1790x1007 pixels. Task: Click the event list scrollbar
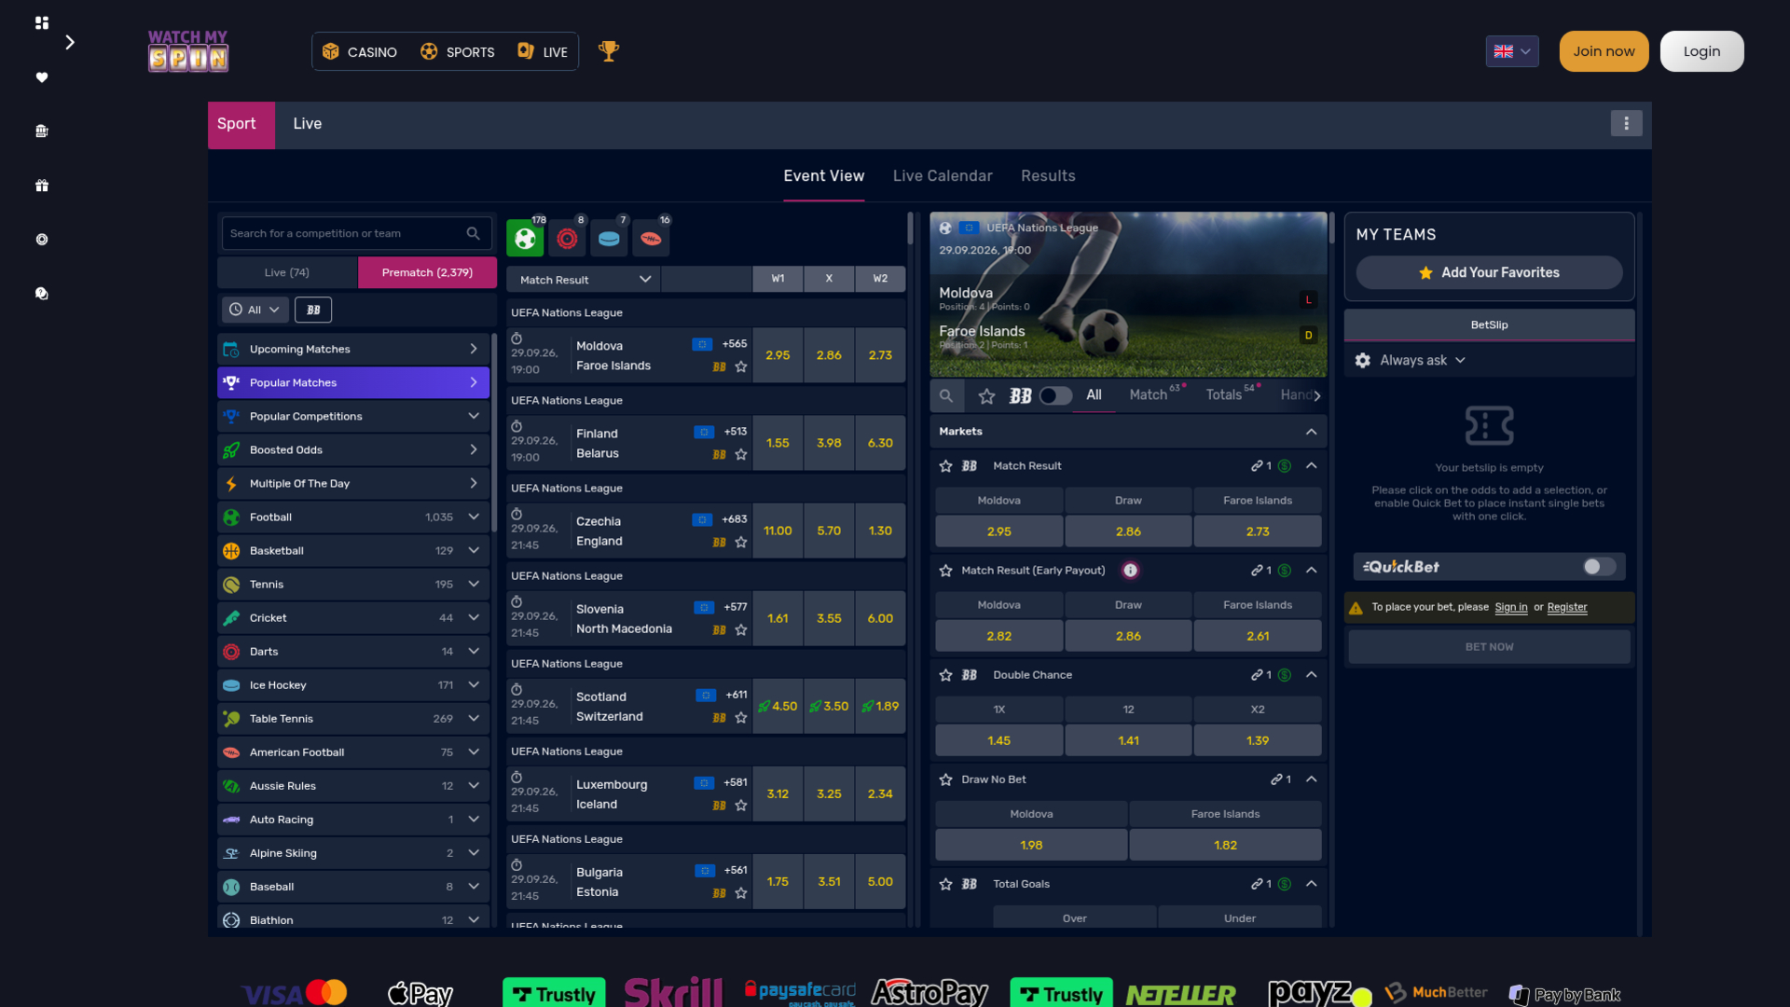(x=911, y=229)
